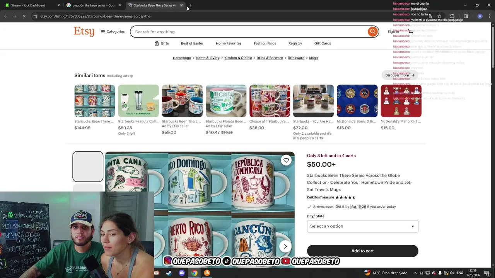
Task: Go to Homepage breadcrumb
Action: tap(182, 58)
